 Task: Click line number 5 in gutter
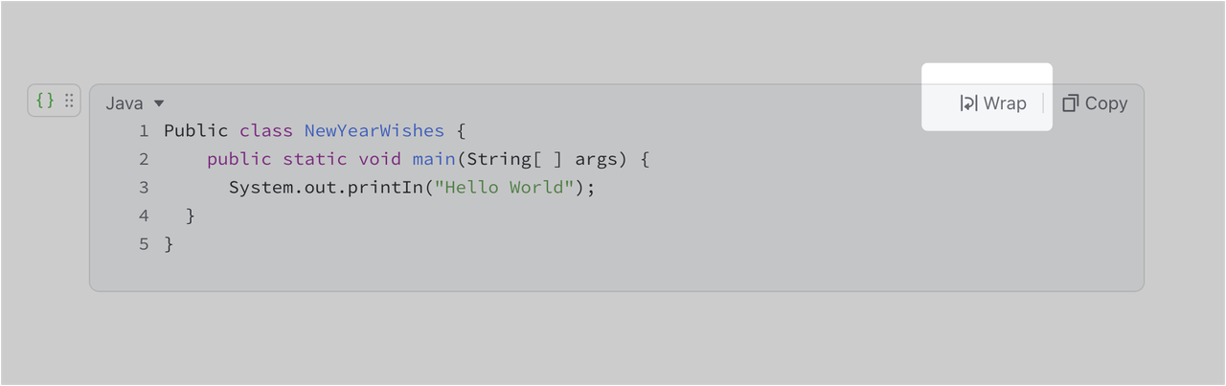[x=144, y=244]
